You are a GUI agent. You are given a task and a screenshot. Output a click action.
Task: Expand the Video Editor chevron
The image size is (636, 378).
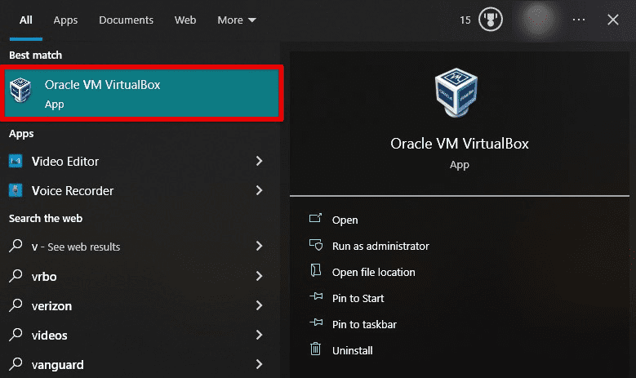(x=259, y=161)
